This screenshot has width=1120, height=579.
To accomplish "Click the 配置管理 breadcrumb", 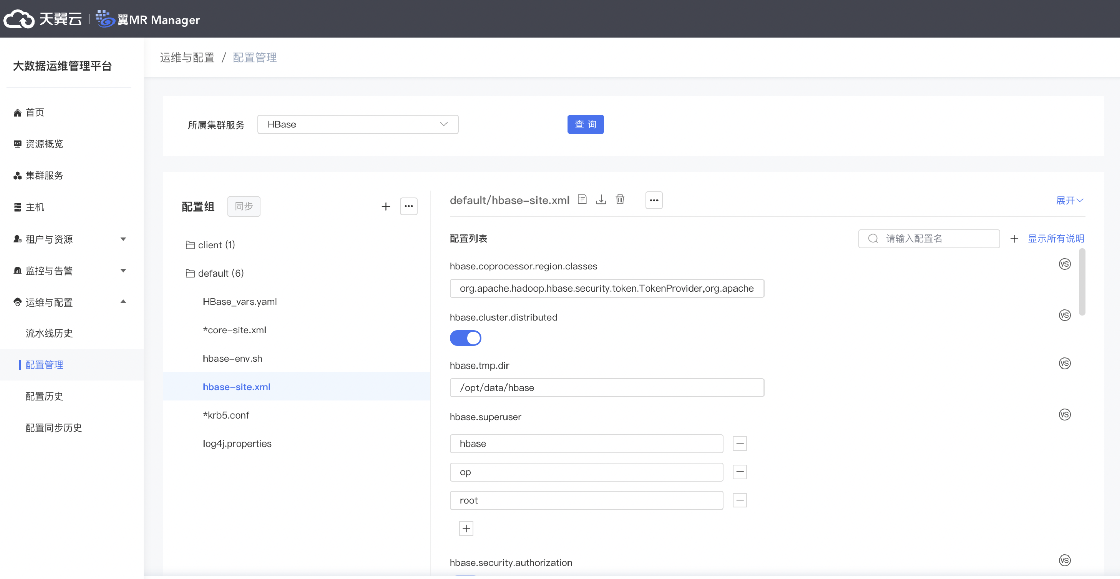I will tap(255, 57).
